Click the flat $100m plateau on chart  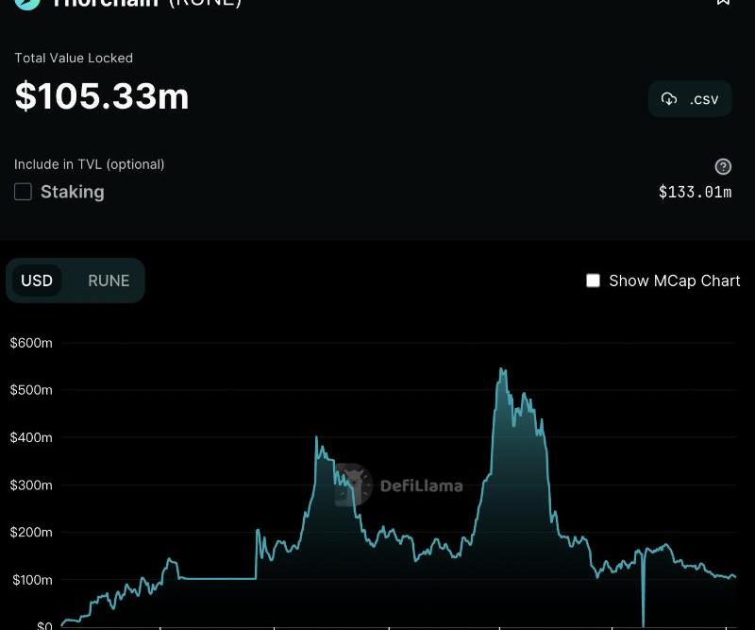pyautogui.click(x=217, y=578)
